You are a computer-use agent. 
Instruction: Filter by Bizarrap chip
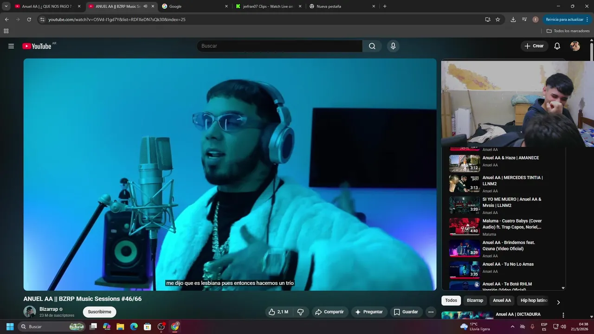point(475,301)
